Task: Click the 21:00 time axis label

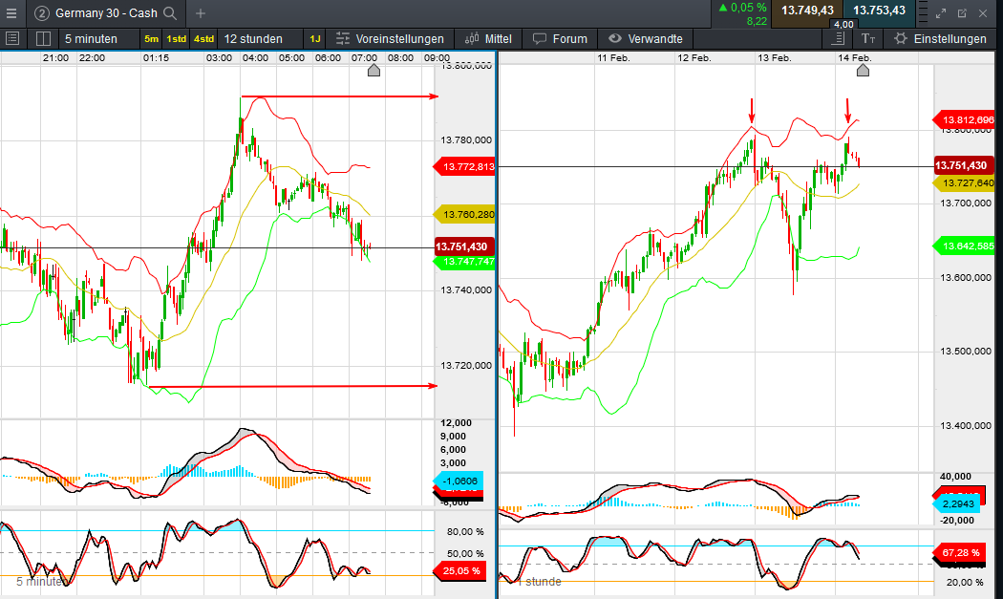Action: tap(55, 57)
